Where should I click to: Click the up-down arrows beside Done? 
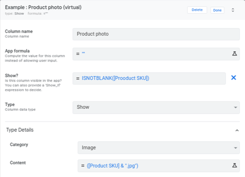point(232,10)
